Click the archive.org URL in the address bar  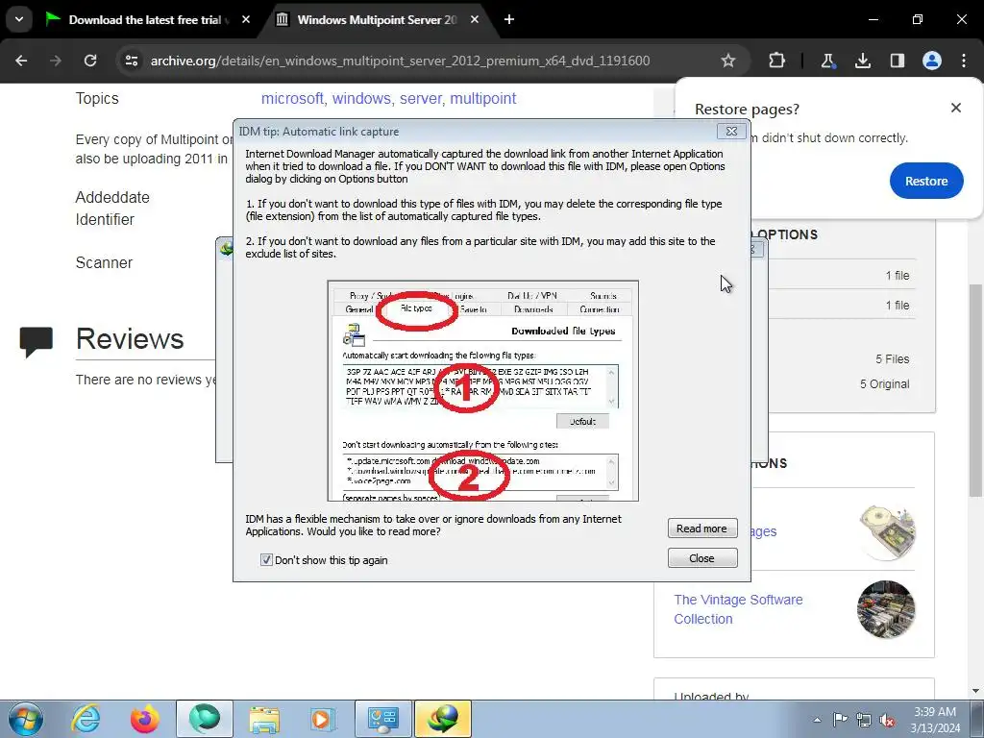click(400, 61)
